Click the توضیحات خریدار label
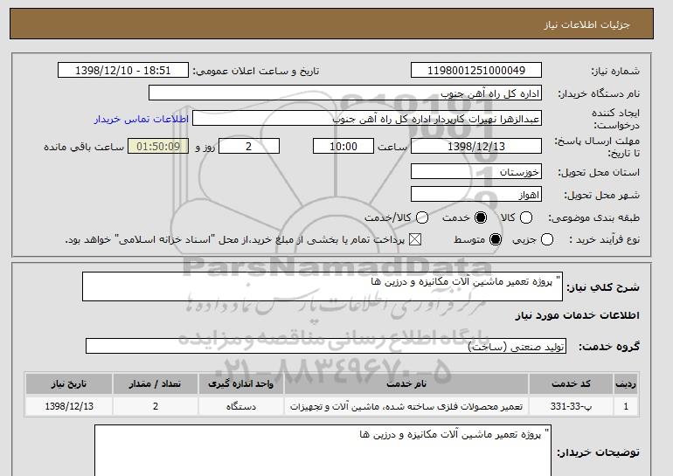Viewport: 673px width, 476px height. [599, 452]
